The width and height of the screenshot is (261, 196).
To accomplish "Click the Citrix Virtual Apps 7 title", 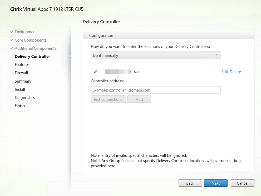I will tap(47, 9).
